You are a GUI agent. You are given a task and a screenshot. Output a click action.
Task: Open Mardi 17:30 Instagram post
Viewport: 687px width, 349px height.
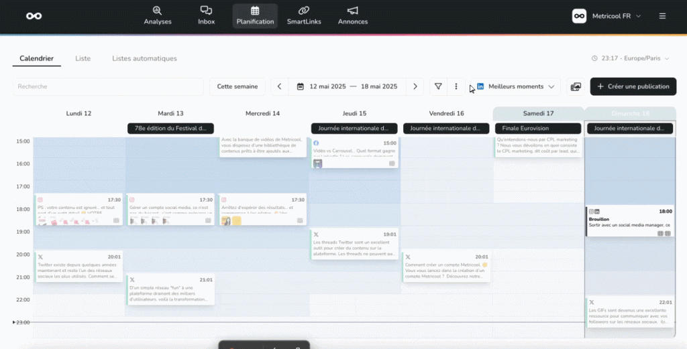click(x=171, y=210)
